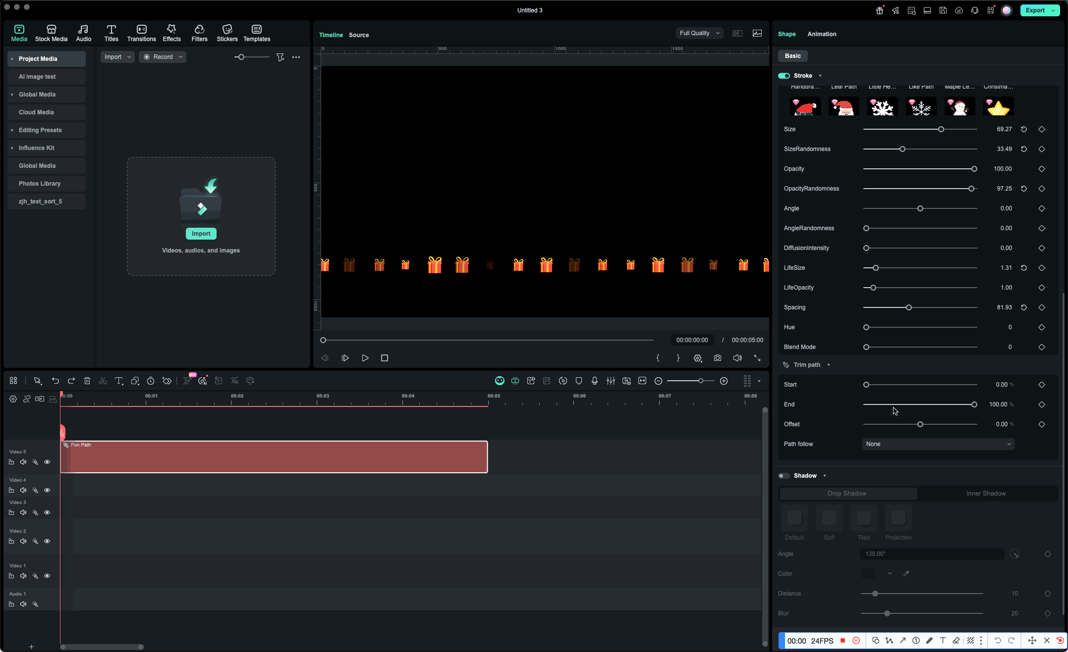Screen dimensions: 1068x652
Task: Enable the Shadow effect toggle
Action: [784, 476]
